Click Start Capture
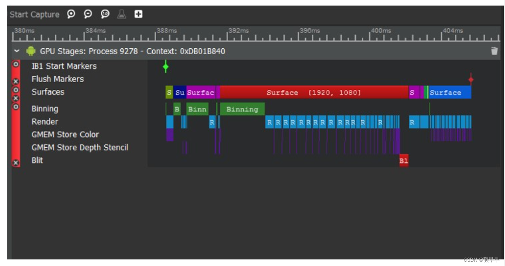 coord(34,14)
